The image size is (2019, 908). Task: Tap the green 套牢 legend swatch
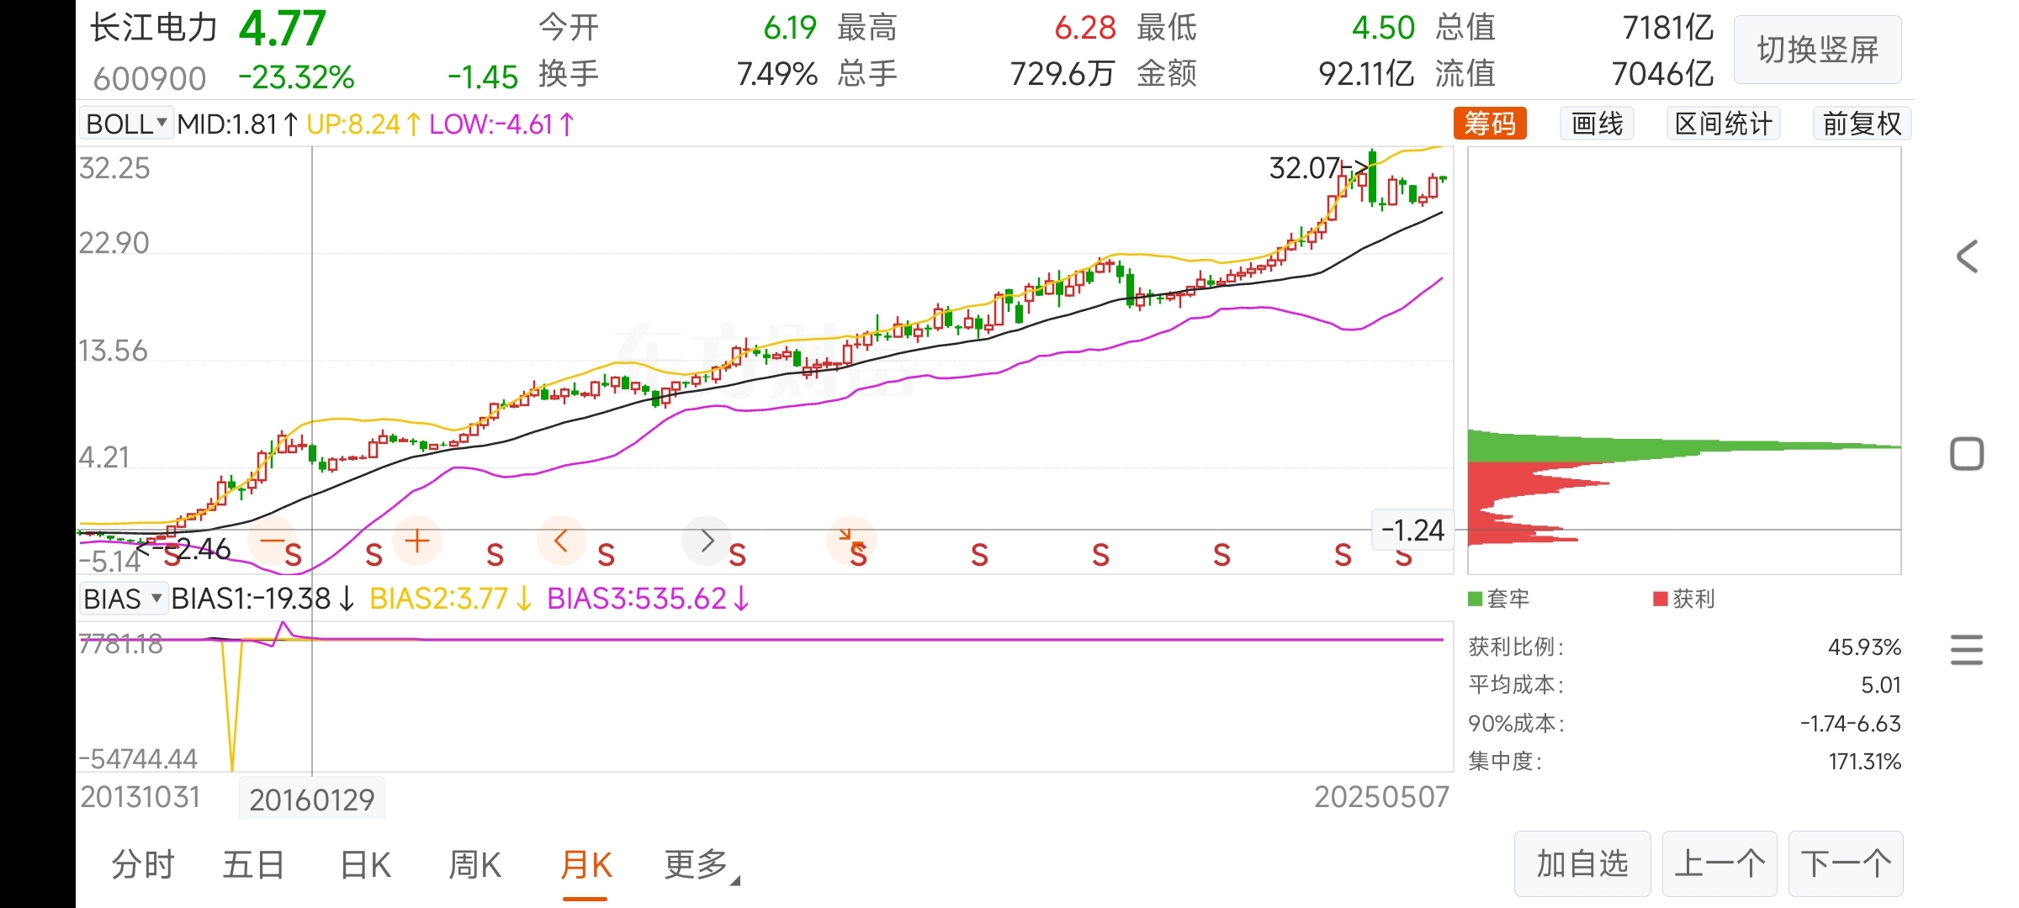point(1475,599)
